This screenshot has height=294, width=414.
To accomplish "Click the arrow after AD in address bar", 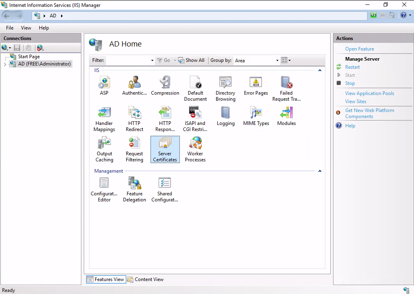I will (x=62, y=16).
